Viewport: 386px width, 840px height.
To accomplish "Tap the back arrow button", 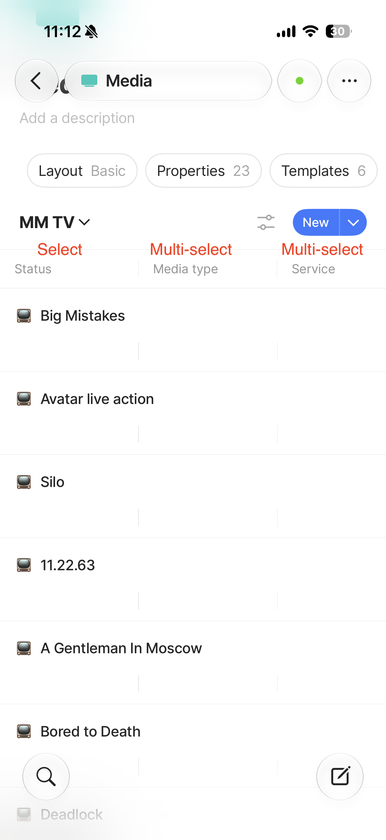I will 36,80.
